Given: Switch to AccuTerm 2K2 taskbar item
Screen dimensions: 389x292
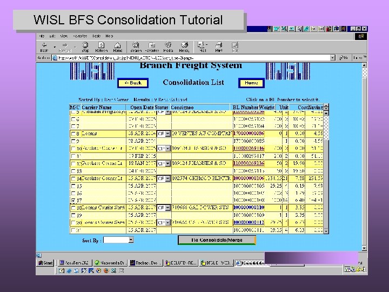Looking at the screenshot, I should tap(74, 263).
